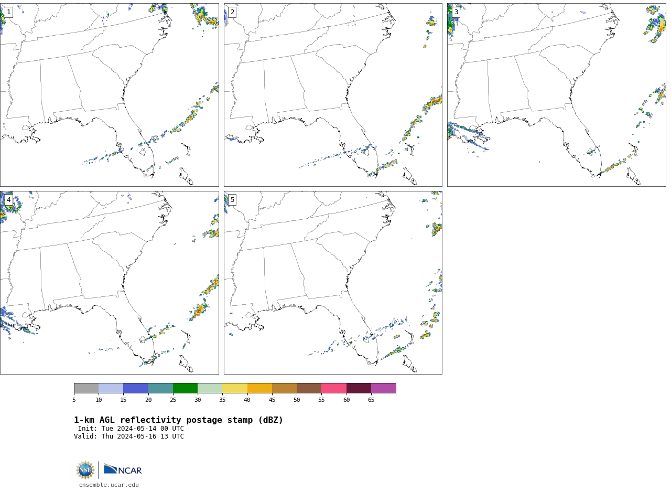Viewport: 671px width, 491px height.
Task: Click the gray 5-10 dBZ color swatch
Action: point(86,388)
